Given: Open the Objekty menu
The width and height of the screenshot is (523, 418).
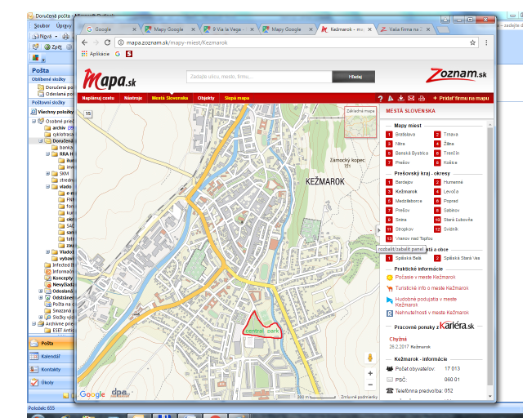Looking at the screenshot, I should point(206,98).
